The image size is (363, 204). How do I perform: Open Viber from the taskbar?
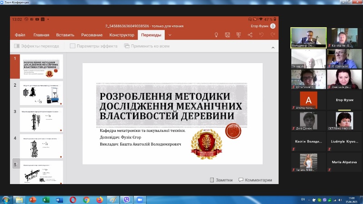click(x=127, y=199)
